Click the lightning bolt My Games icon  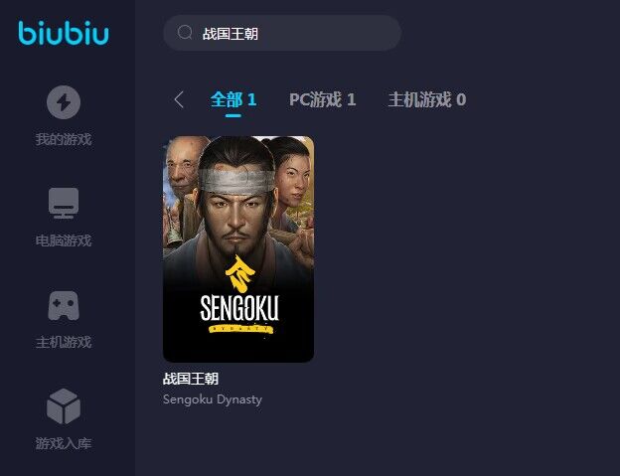[x=64, y=102]
